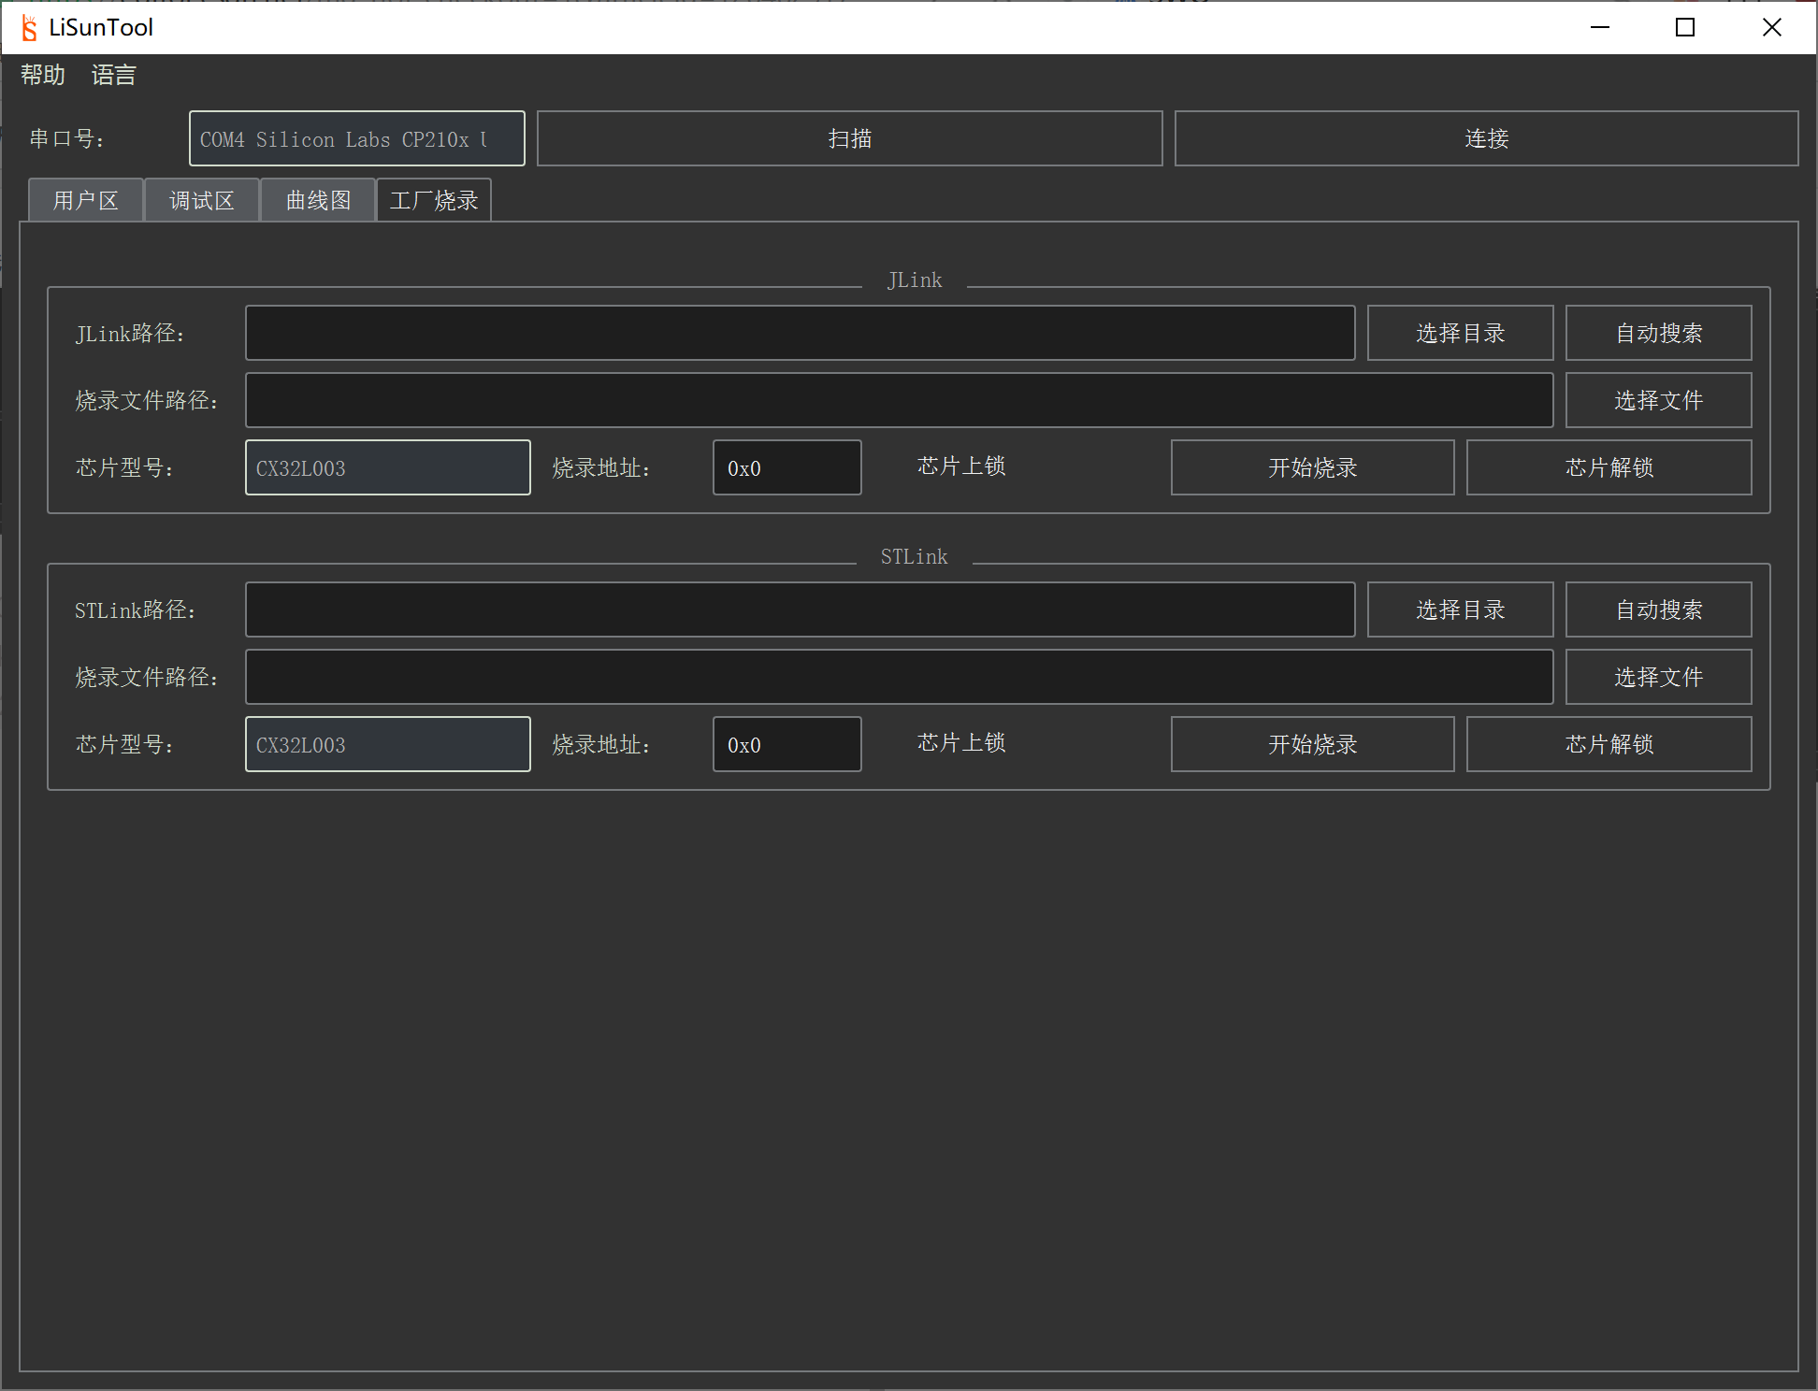Click the JLink路径 input field
Screen dimensions: 1818x1391
[x=800, y=333]
